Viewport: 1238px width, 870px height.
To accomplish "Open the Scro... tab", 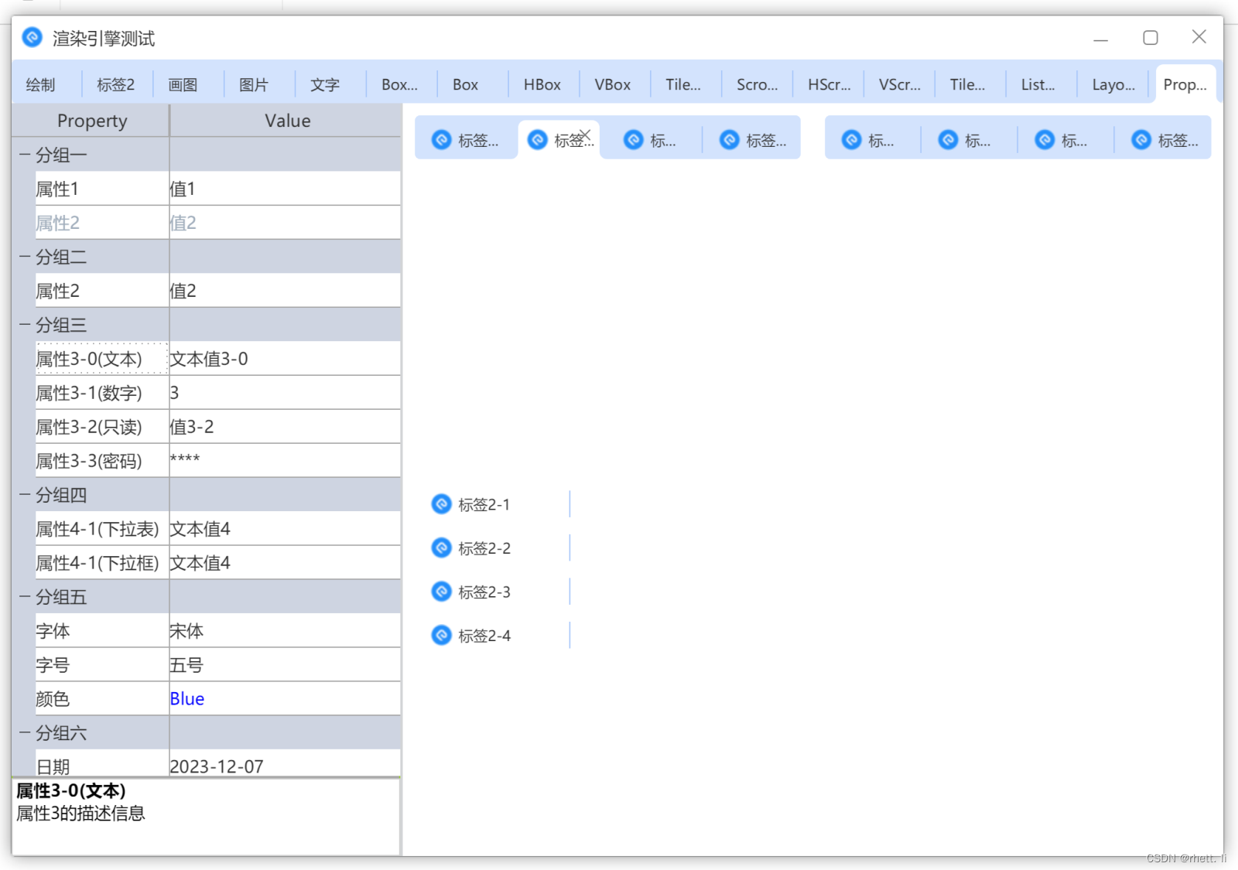I will 756,84.
